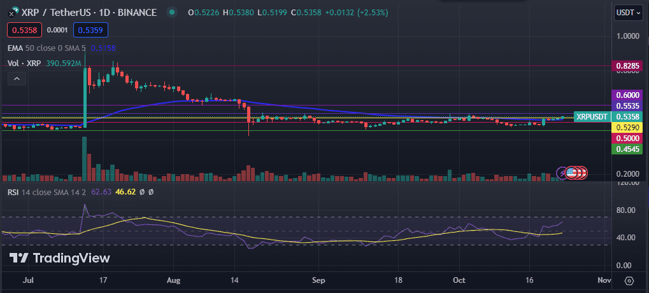Click the green 0.4545 price label

coord(628,149)
